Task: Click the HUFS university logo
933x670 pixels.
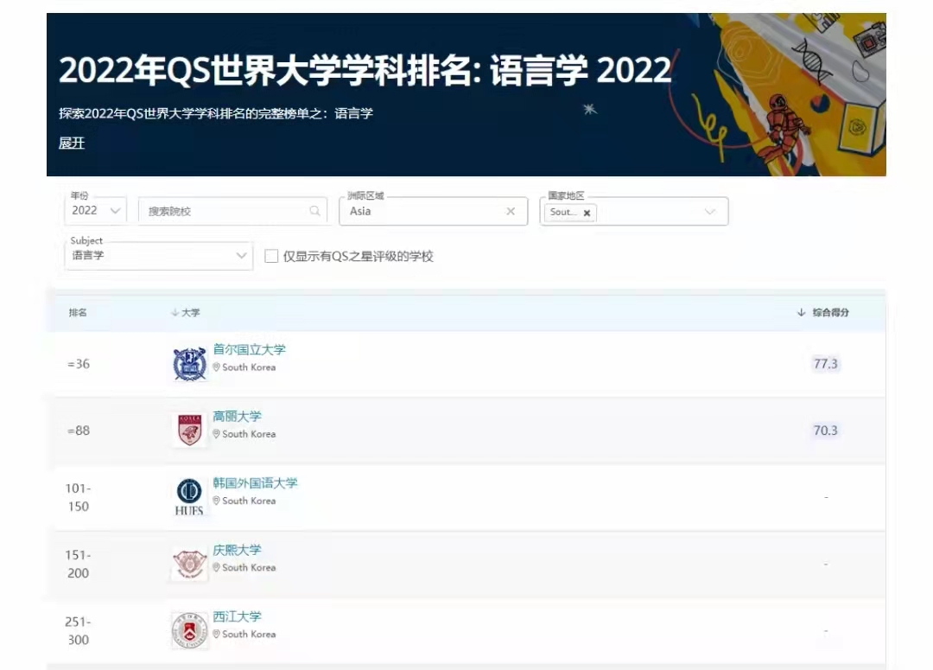Action: [189, 497]
